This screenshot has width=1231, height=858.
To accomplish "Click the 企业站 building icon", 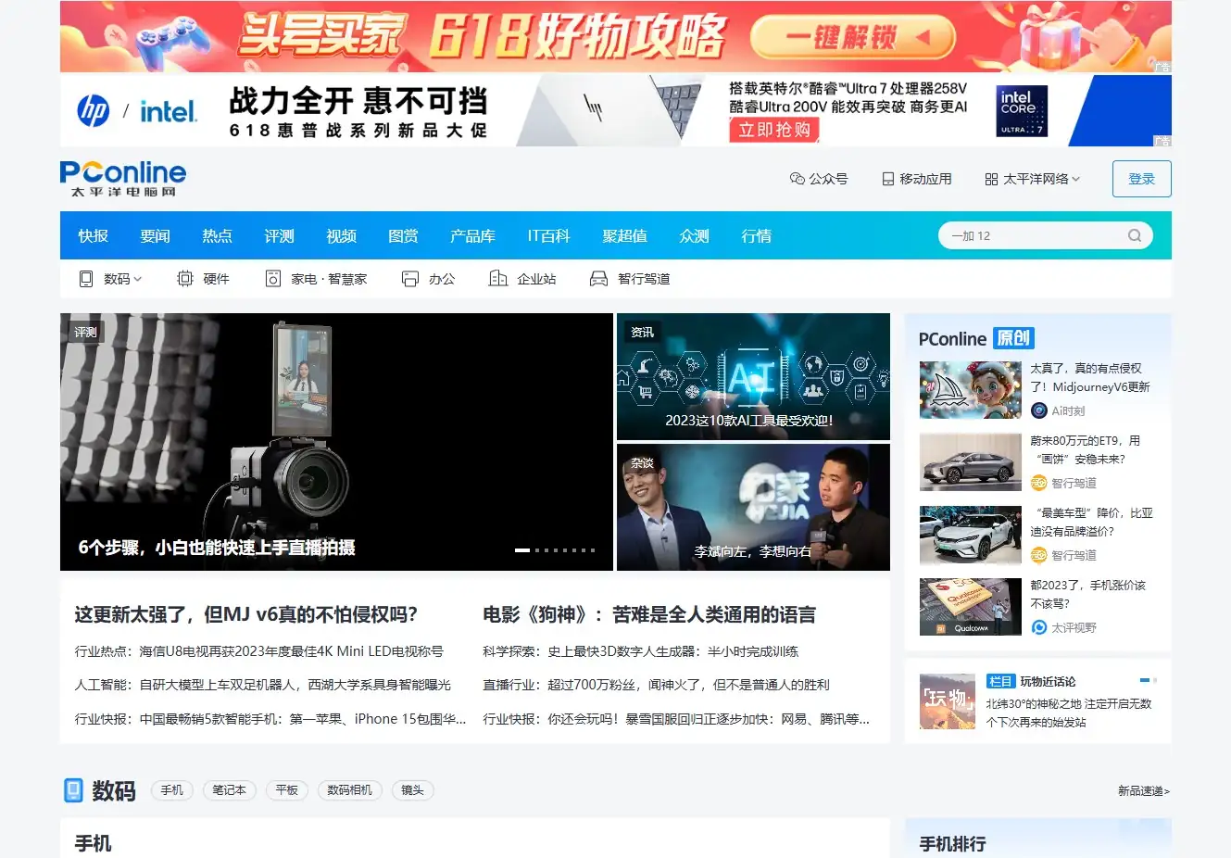I will click(498, 278).
